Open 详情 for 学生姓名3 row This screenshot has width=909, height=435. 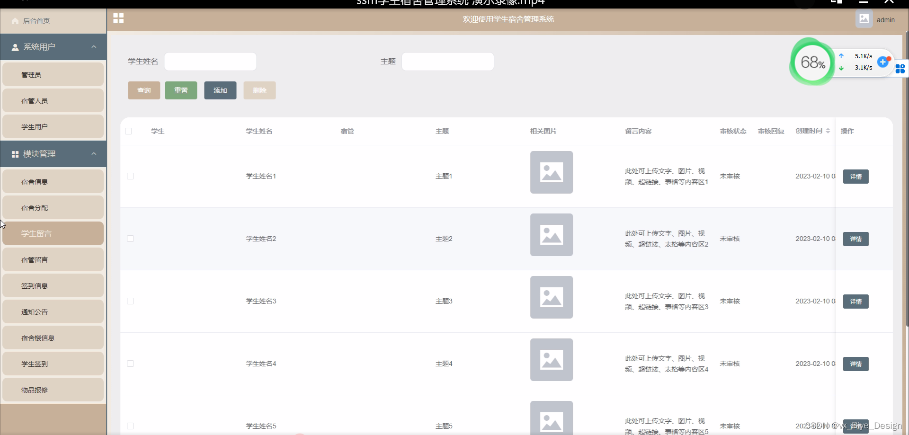(x=856, y=302)
